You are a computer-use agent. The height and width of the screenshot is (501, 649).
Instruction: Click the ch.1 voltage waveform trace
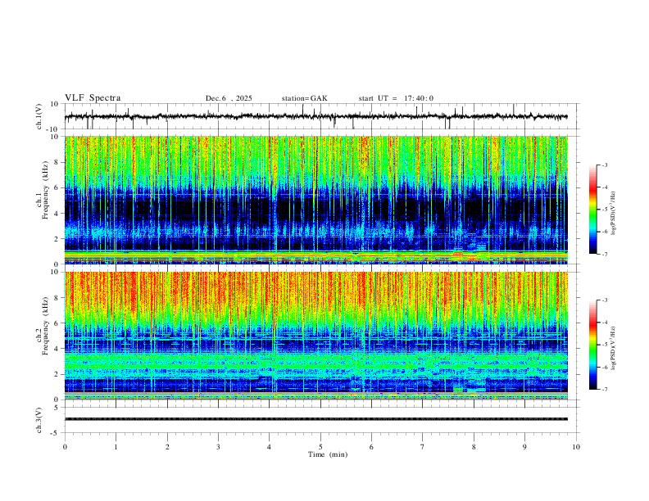click(315, 116)
